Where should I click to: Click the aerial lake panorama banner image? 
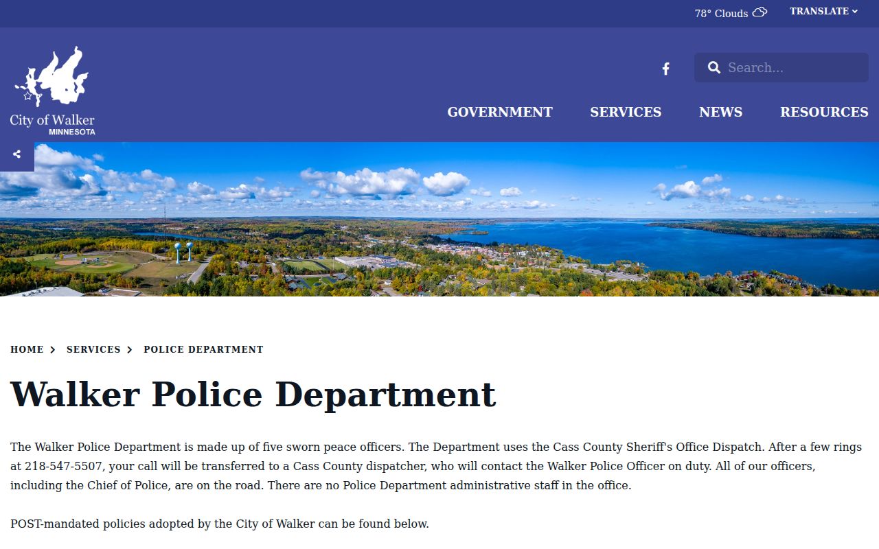coord(439,220)
